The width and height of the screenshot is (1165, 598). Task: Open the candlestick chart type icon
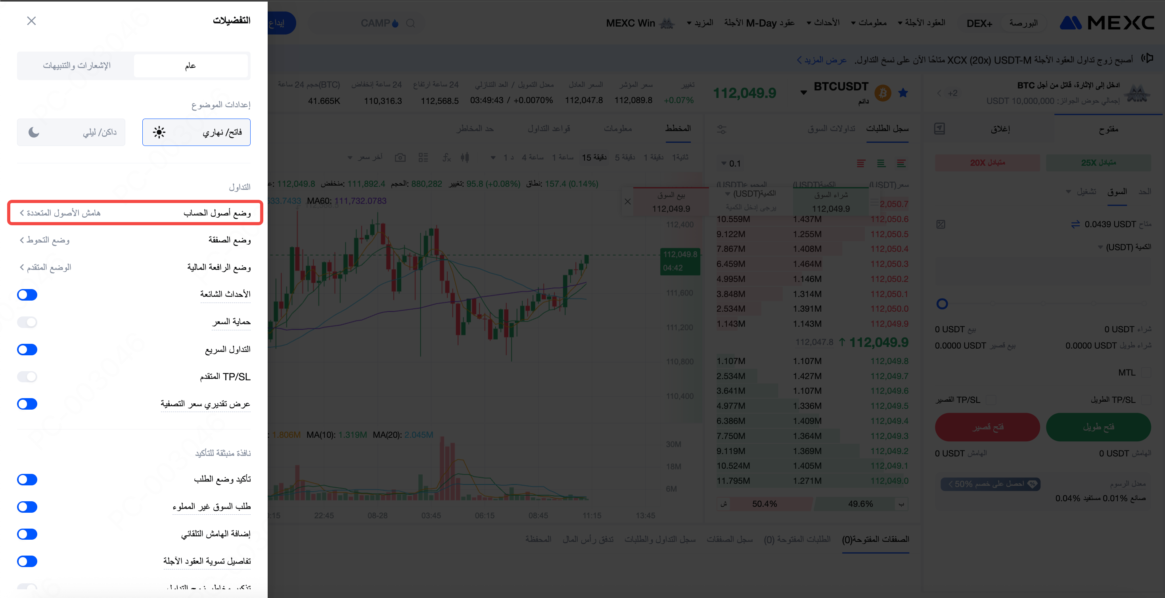click(x=465, y=157)
